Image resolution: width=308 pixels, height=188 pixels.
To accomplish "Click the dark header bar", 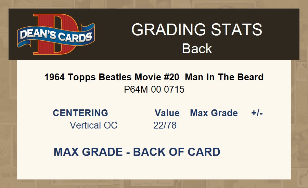I will click(154, 34).
